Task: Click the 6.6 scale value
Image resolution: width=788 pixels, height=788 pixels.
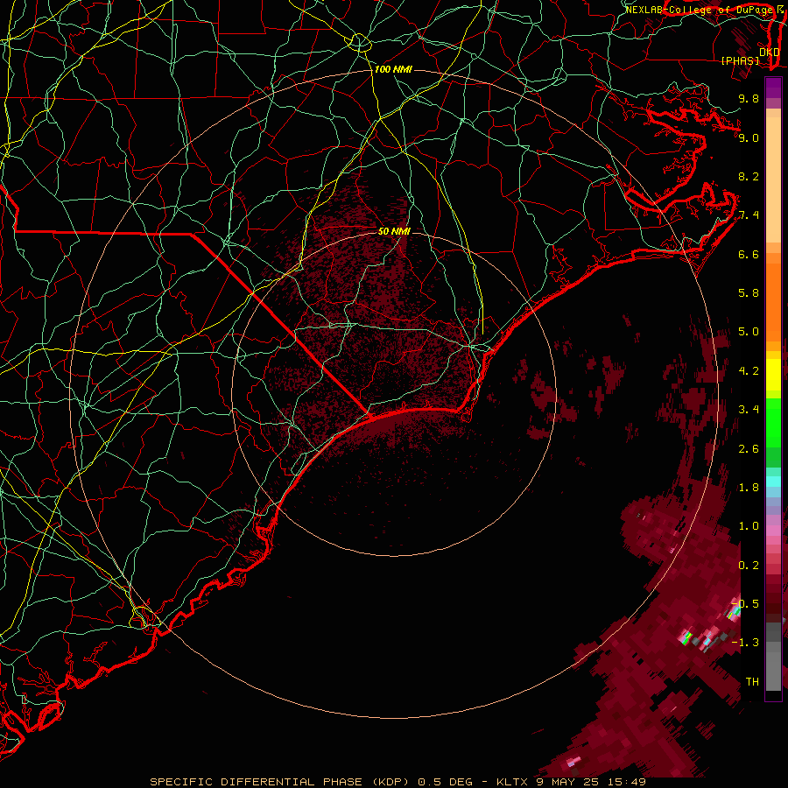Action: click(749, 254)
